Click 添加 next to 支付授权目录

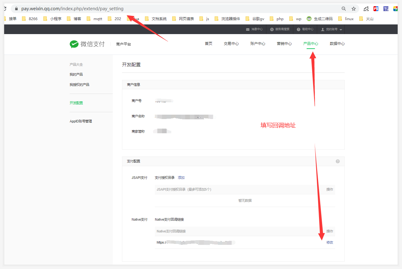pos(181,178)
